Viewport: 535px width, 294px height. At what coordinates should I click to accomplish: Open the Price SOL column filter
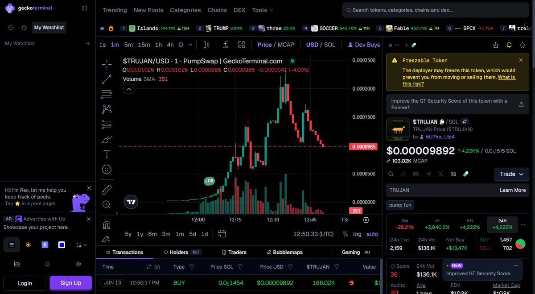pos(240,267)
